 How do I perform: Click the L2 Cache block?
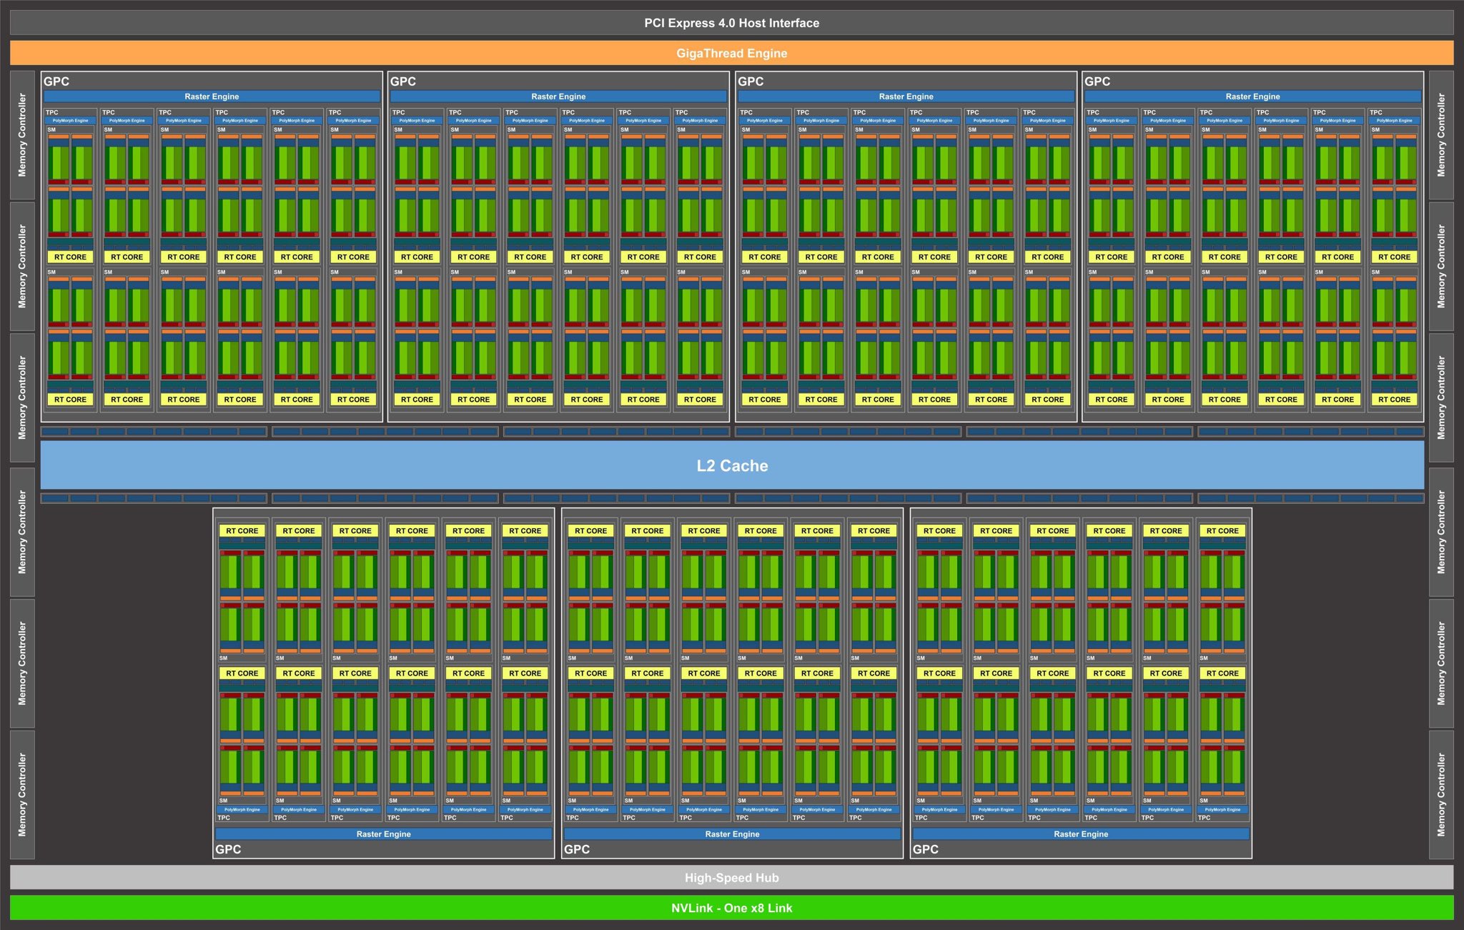coord(731,465)
